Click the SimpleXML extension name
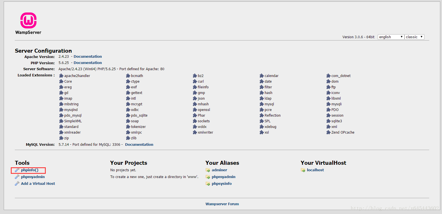Viewport: 442px width, 214px height. coord(73,121)
